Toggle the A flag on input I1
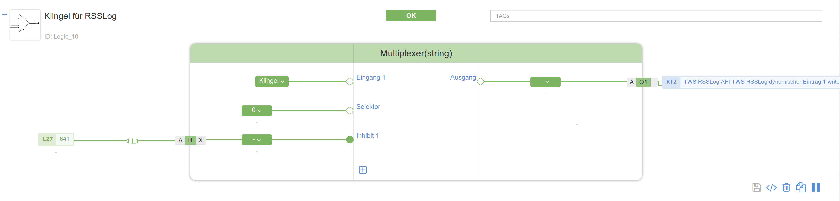The image size is (840, 201). click(x=180, y=140)
